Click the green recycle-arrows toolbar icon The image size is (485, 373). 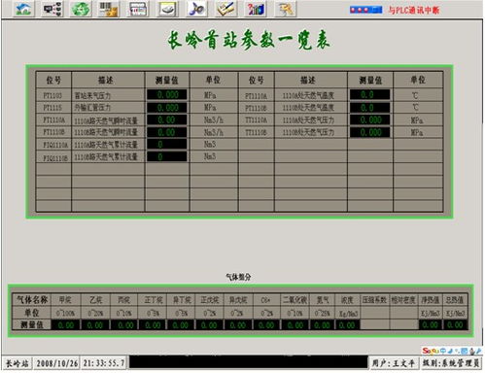tap(81, 9)
